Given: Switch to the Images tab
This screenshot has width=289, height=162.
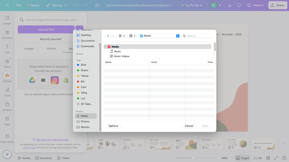Looking at the screenshot, I should (29, 49).
